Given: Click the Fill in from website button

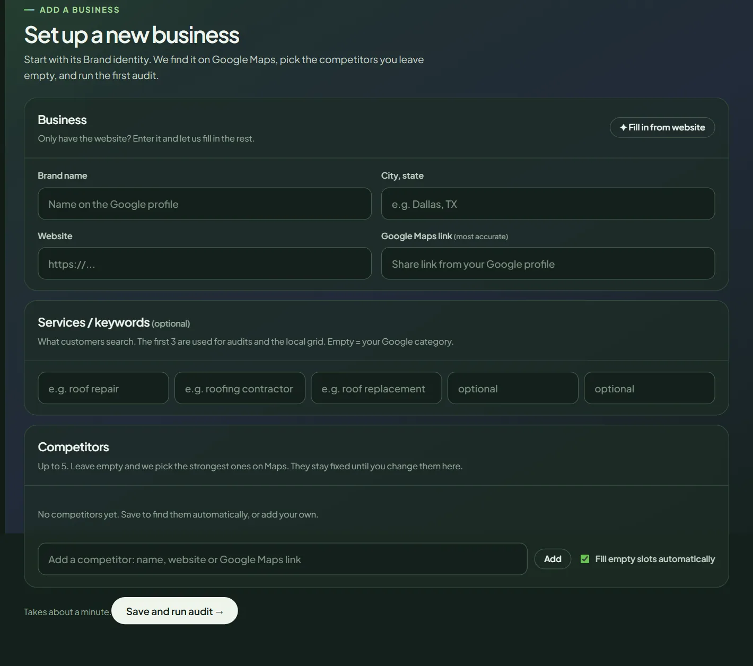Looking at the screenshot, I should coord(662,127).
